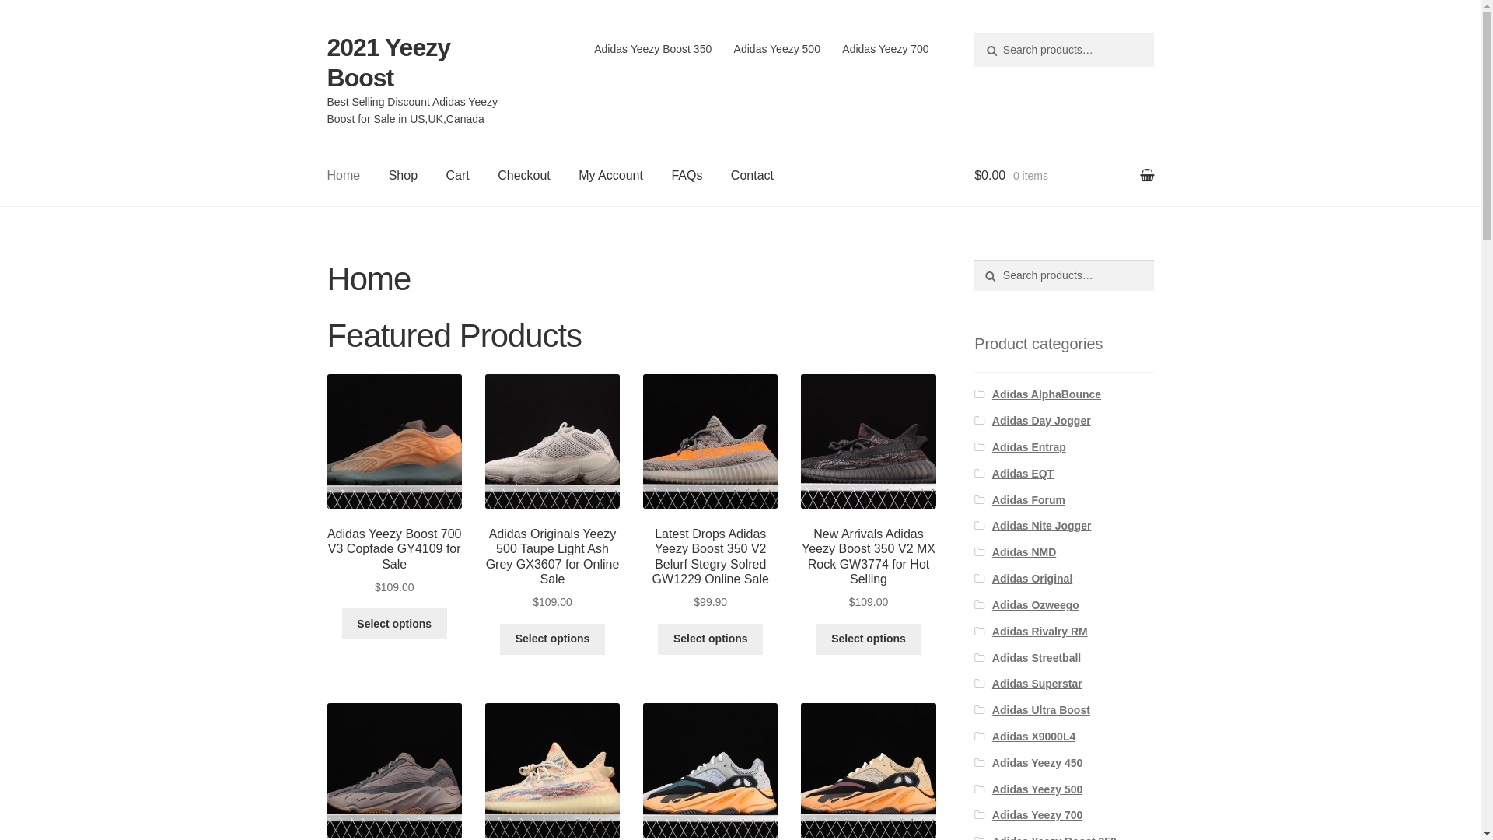The width and height of the screenshot is (1493, 840).
Task: Open second-row multicolor Yeezy 350 thumbnail
Action: pyautogui.click(x=552, y=770)
